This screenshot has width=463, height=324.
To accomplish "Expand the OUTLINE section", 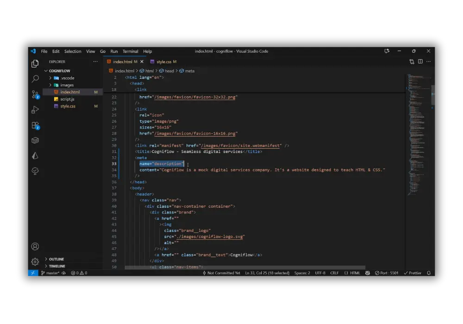I will [56, 259].
